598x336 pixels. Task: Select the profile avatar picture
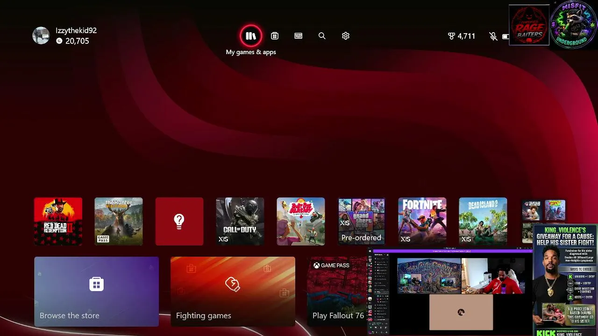click(41, 35)
